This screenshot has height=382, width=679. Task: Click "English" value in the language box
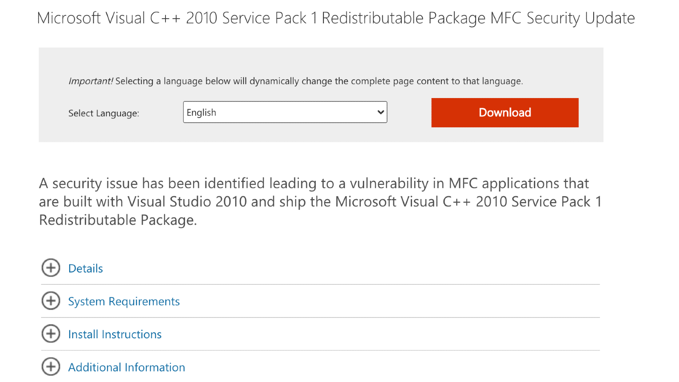[x=202, y=112]
